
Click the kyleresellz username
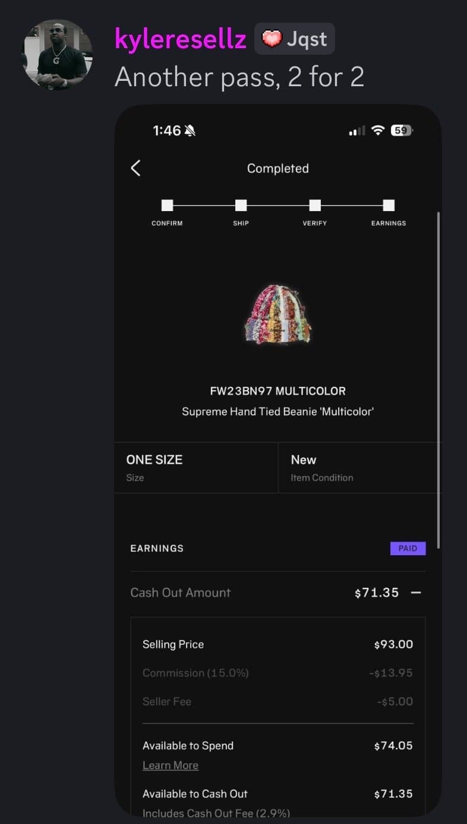(x=181, y=39)
